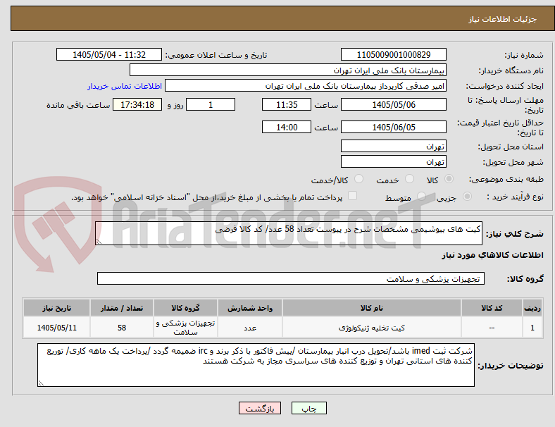This screenshot has height=427, width=555.
Task: Click the response deadline time 11:35
Action: tap(287, 104)
